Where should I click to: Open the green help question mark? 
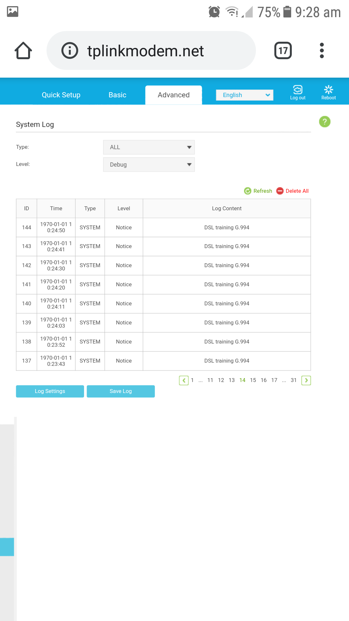coord(325,122)
